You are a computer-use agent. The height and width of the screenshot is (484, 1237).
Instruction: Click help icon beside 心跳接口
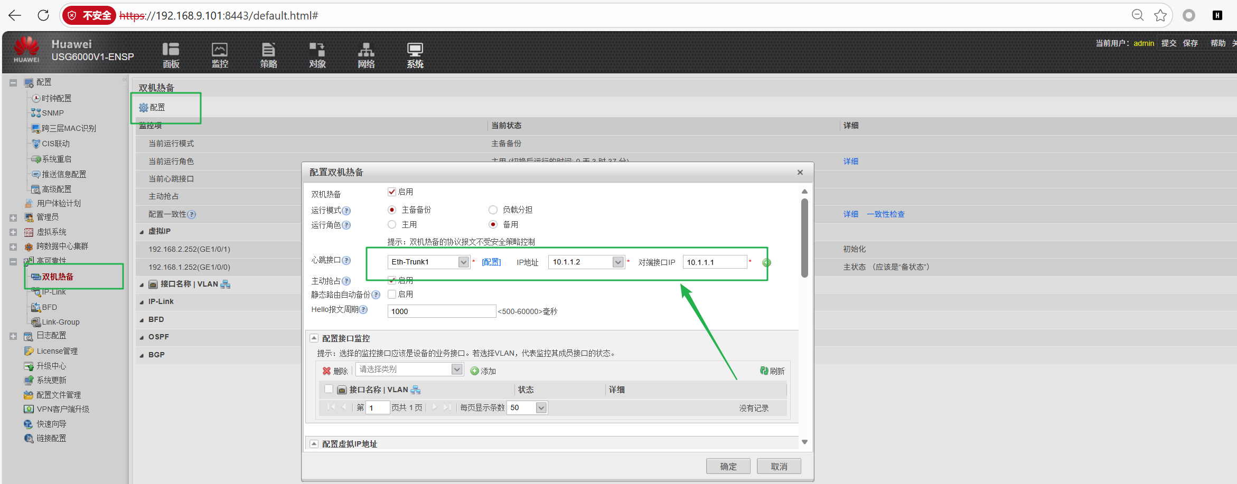point(346,260)
